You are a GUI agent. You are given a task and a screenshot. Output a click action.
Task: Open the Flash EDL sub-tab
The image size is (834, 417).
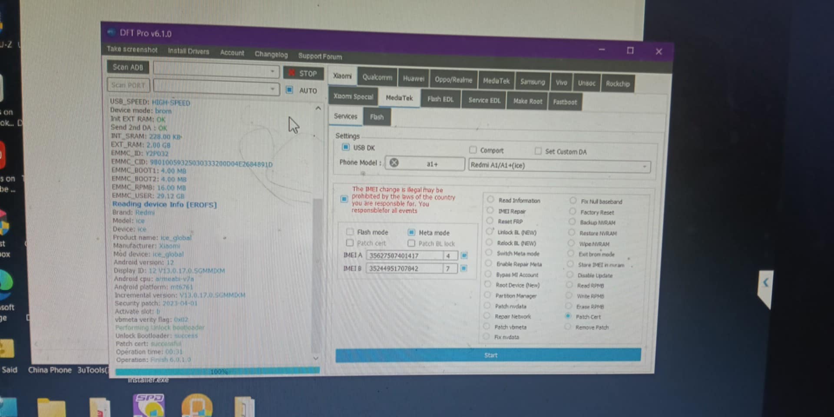(440, 99)
